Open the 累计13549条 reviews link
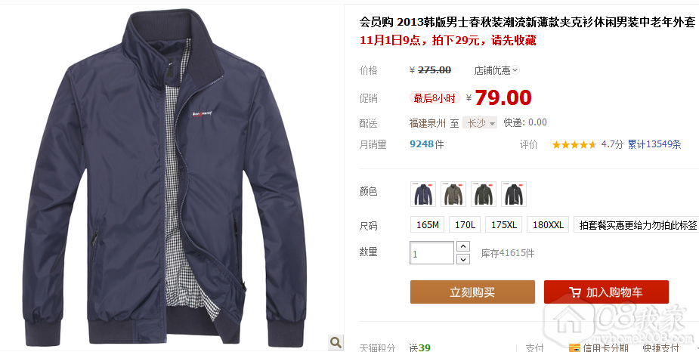Screen dimensions: 699x352 click(x=654, y=144)
